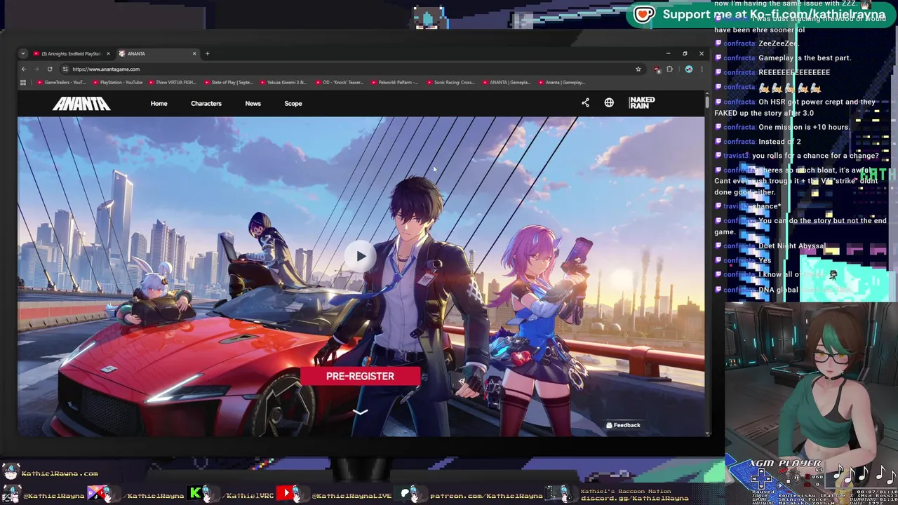Open the Characters menu item
Viewport: 898px width, 505px height.
click(206, 103)
